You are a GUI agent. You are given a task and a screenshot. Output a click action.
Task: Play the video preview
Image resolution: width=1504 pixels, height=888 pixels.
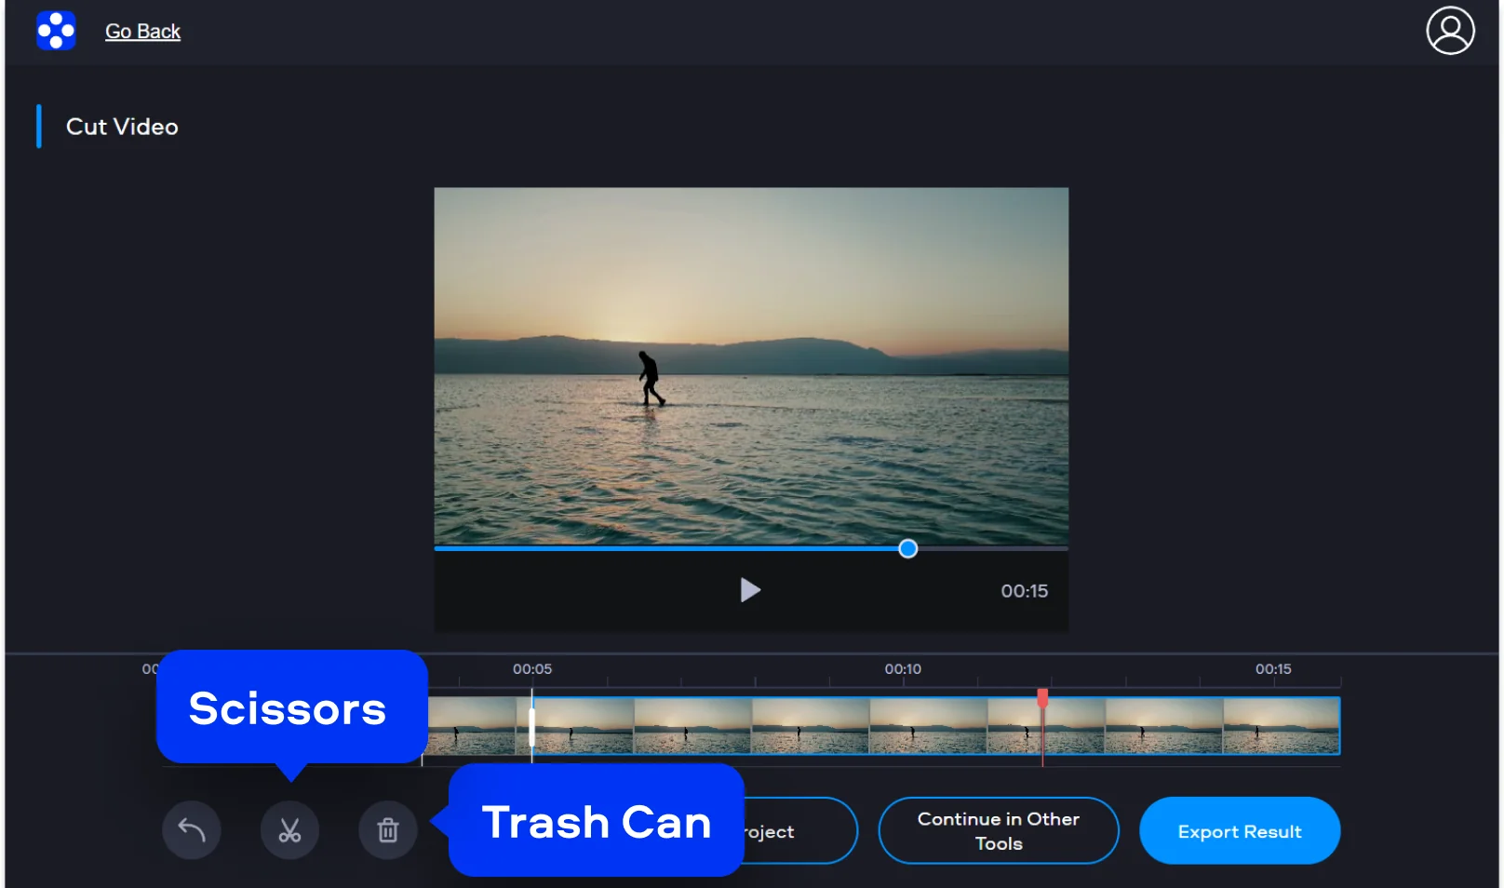750,590
